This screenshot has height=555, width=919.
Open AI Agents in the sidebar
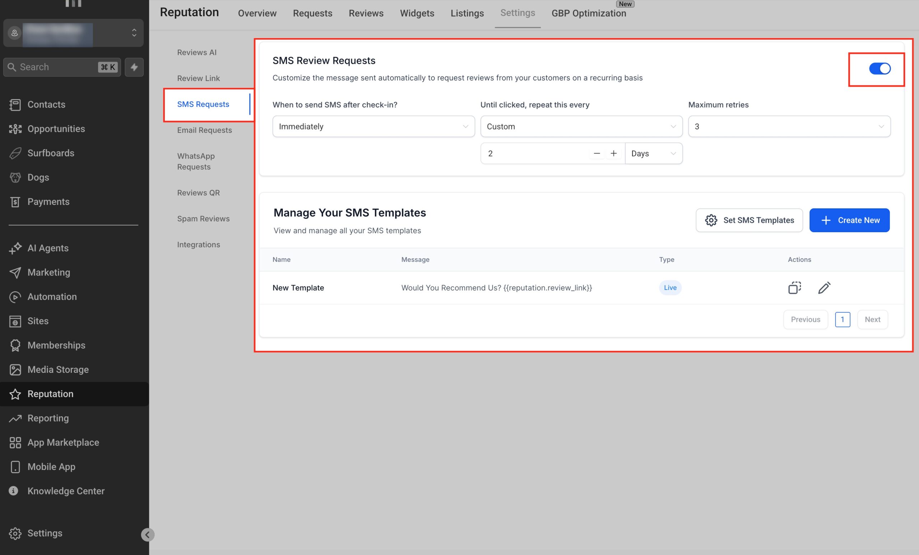click(x=48, y=248)
